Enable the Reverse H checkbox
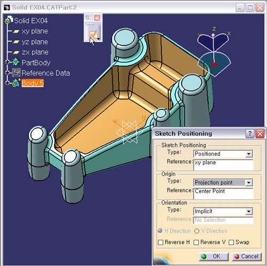The width and height of the screenshot is (267, 266). (x=161, y=242)
